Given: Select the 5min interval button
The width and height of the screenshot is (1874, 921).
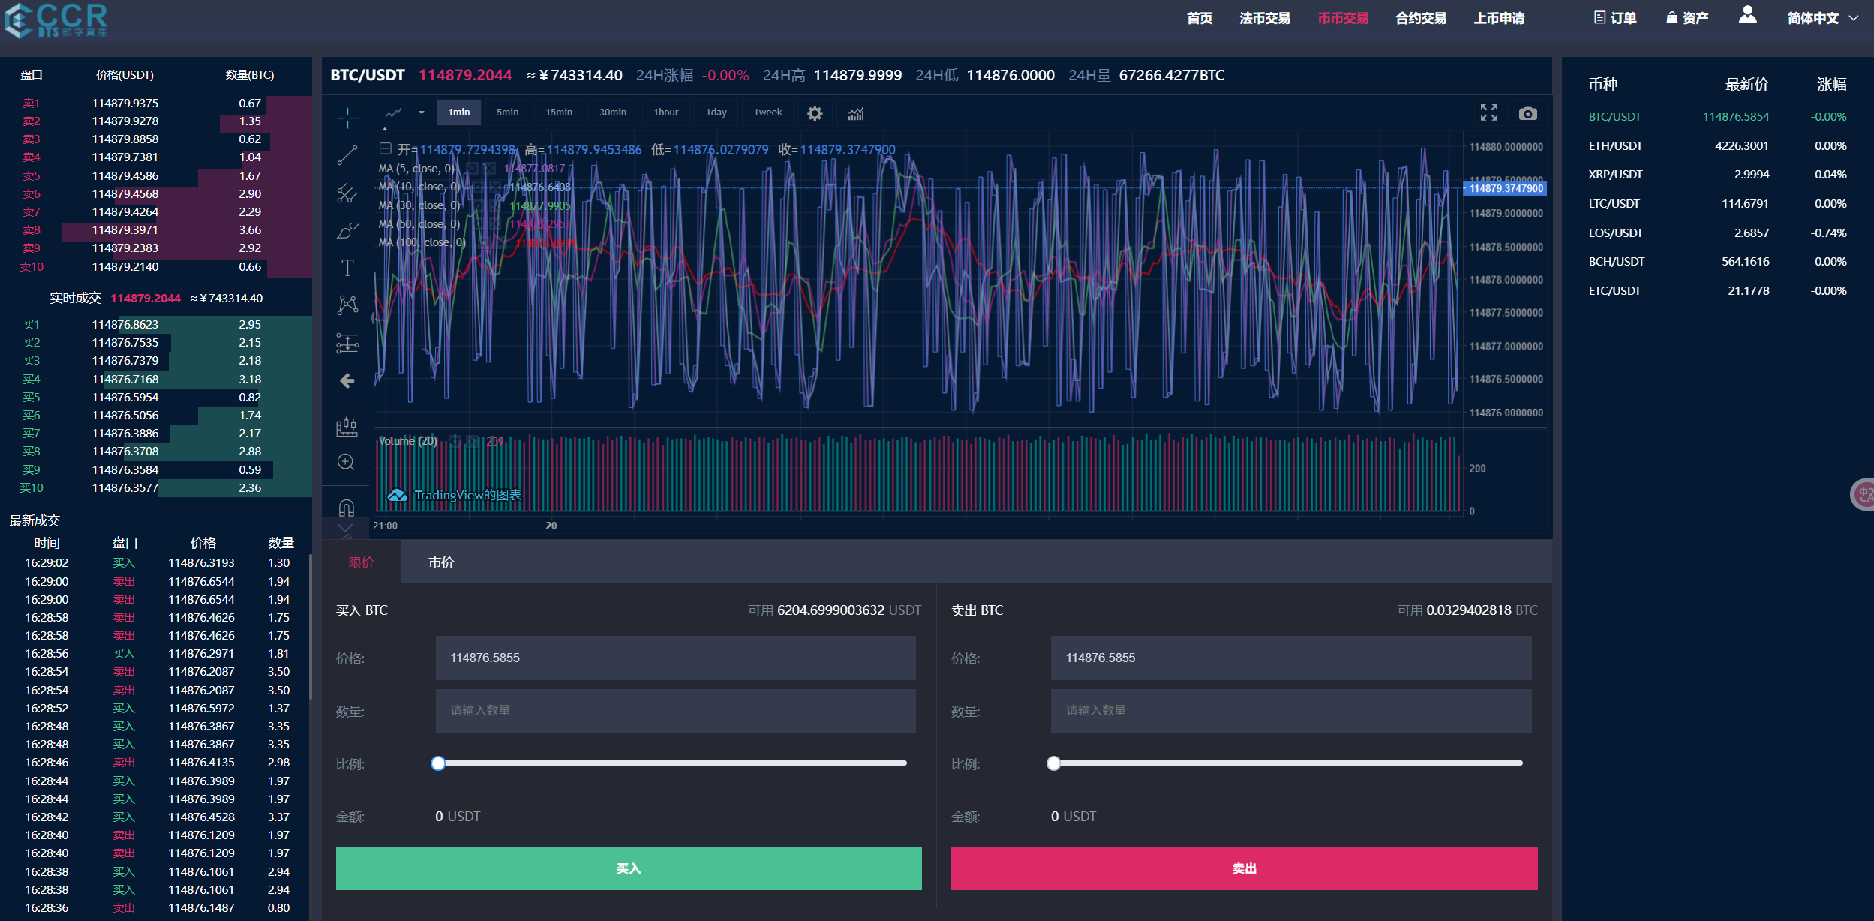Looking at the screenshot, I should click(x=507, y=112).
